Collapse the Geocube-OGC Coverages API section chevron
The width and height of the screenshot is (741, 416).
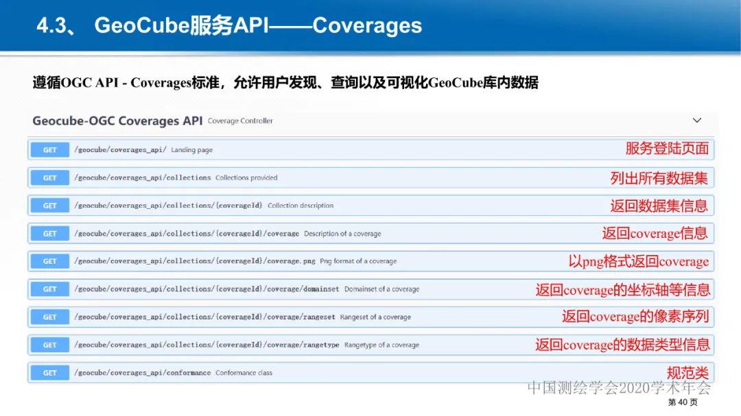point(697,121)
